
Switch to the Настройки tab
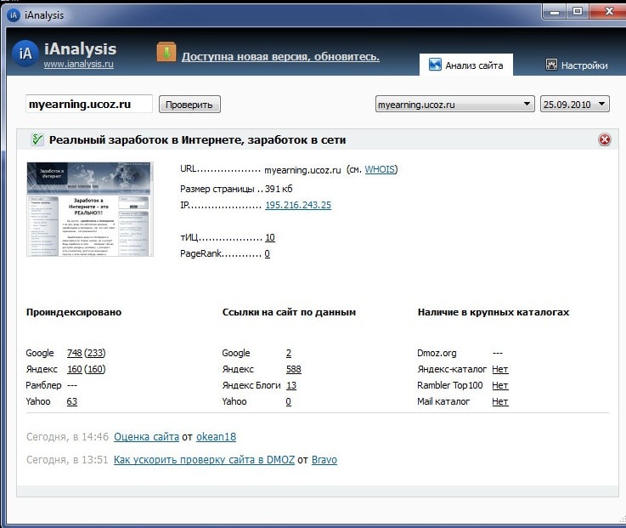(577, 65)
